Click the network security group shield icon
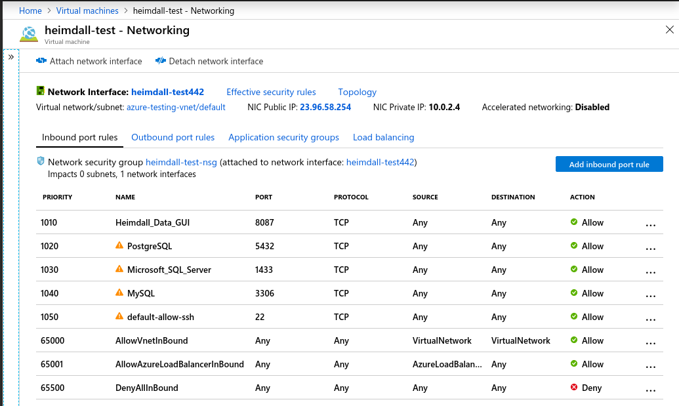Screen dimensions: 679x406 [41, 161]
